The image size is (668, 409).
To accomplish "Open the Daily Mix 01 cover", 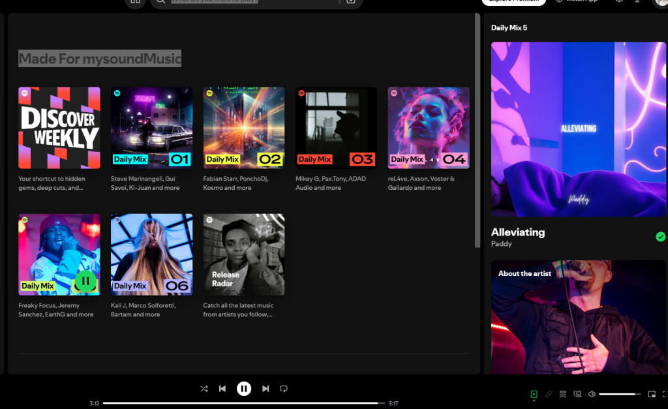I will click(151, 128).
